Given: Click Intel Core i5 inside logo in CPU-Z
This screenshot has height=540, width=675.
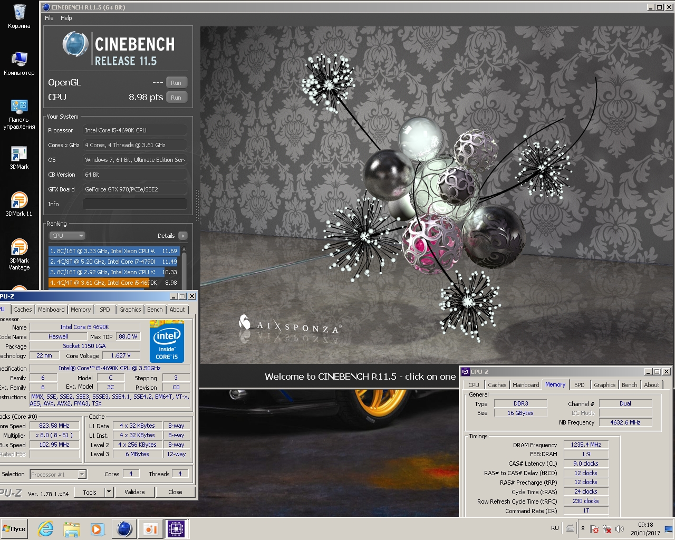Looking at the screenshot, I should [x=167, y=341].
